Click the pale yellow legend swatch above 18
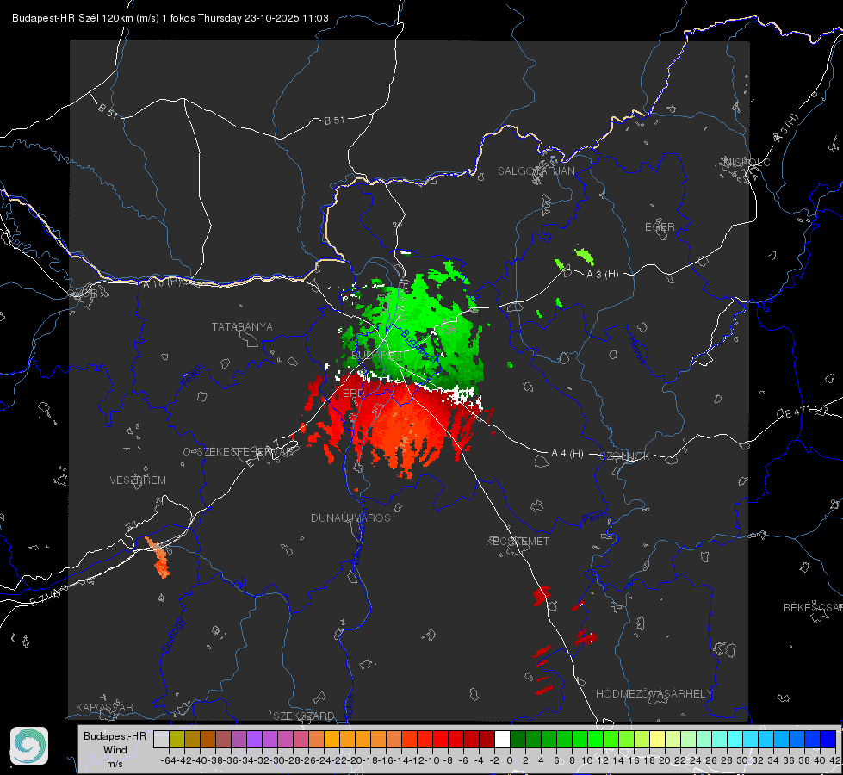Image resolution: width=843 pixels, height=775 pixels. pos(658,740)
